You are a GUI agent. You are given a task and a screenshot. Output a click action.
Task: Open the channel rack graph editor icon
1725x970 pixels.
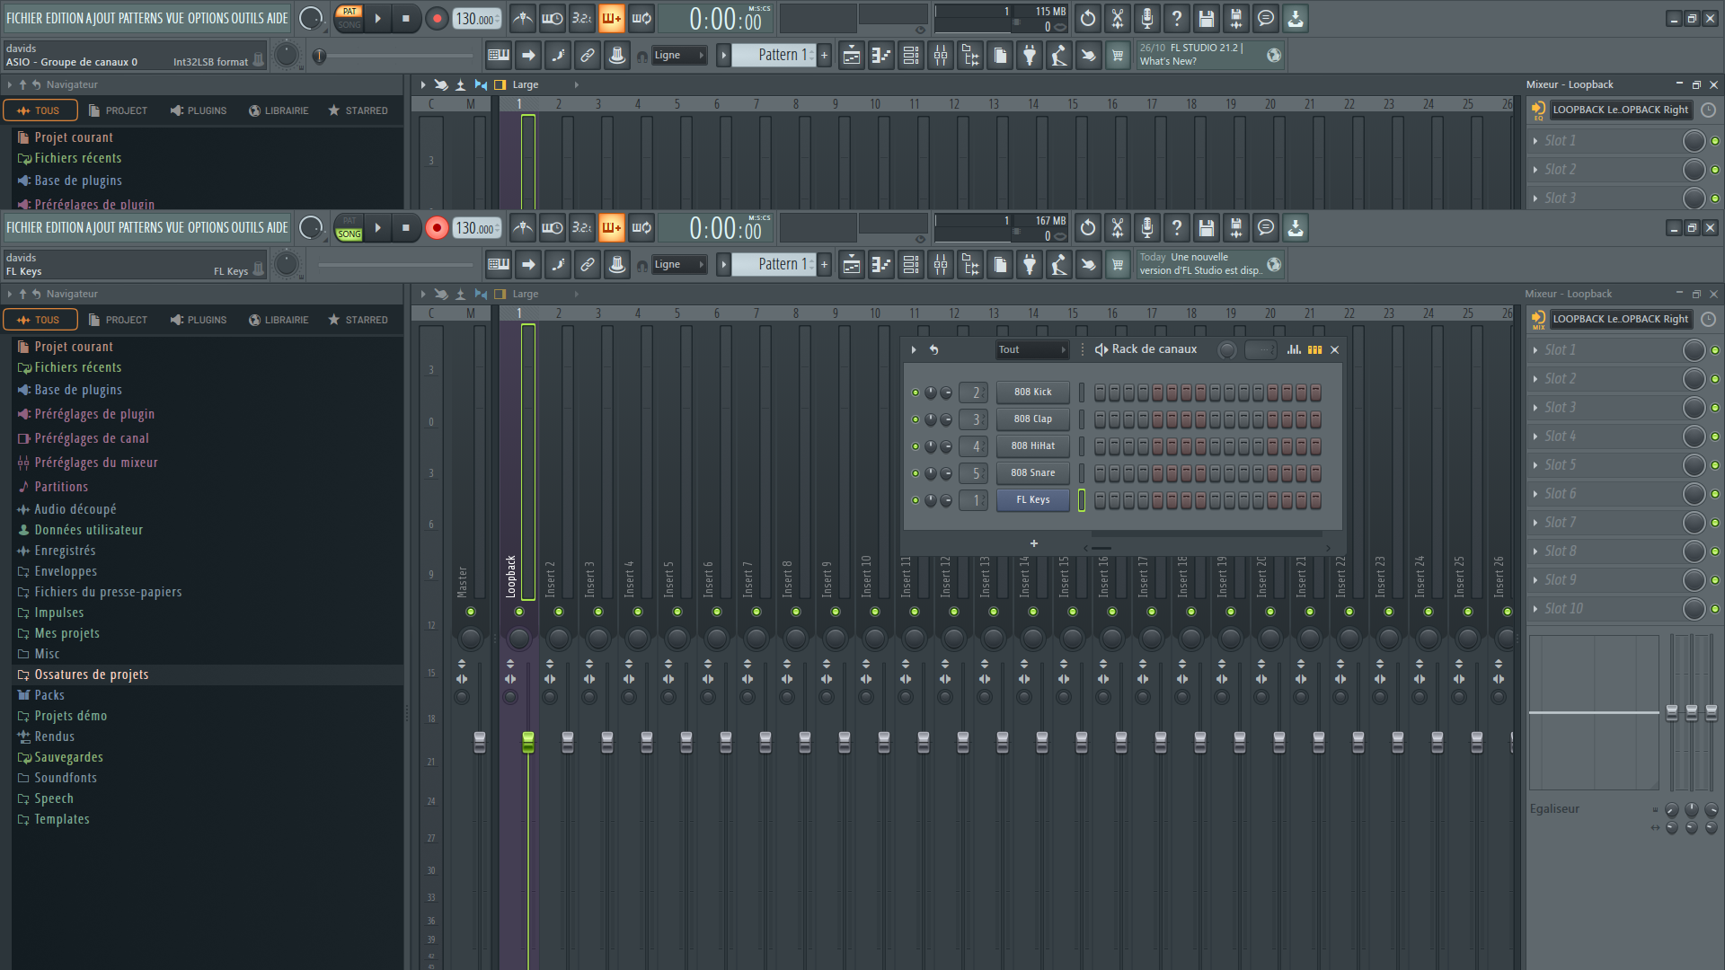pos(1294,349)
